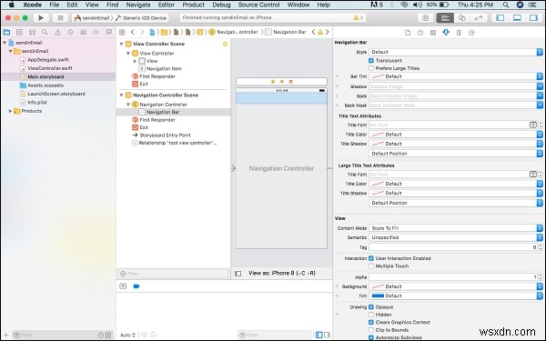Expand the Products folder
Screen dimensions: 546x341
pos(10,111)
